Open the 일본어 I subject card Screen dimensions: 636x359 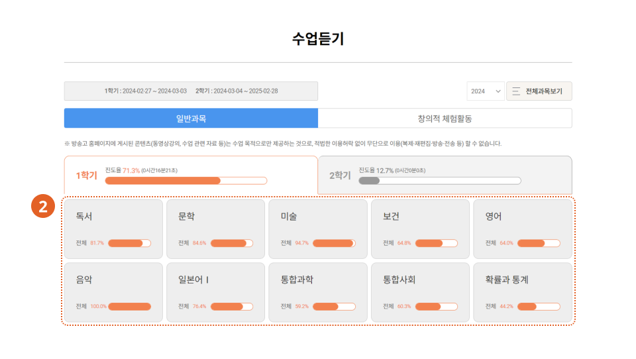point(216,293)
